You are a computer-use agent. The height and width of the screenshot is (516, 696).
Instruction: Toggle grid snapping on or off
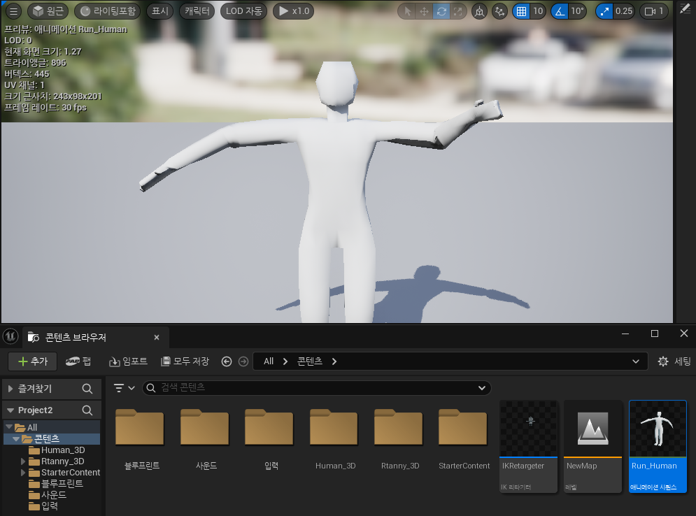click(520, 11)
